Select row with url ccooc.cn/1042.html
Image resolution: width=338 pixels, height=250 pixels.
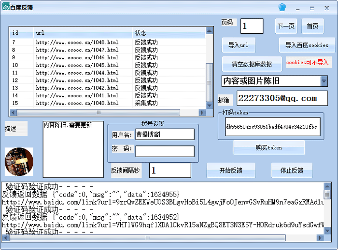click(108, 88)
